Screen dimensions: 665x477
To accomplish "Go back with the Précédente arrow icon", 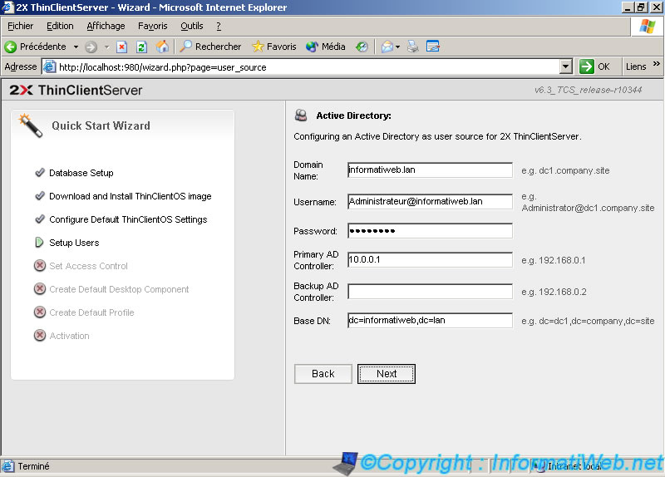I will [x=11, y=47].
